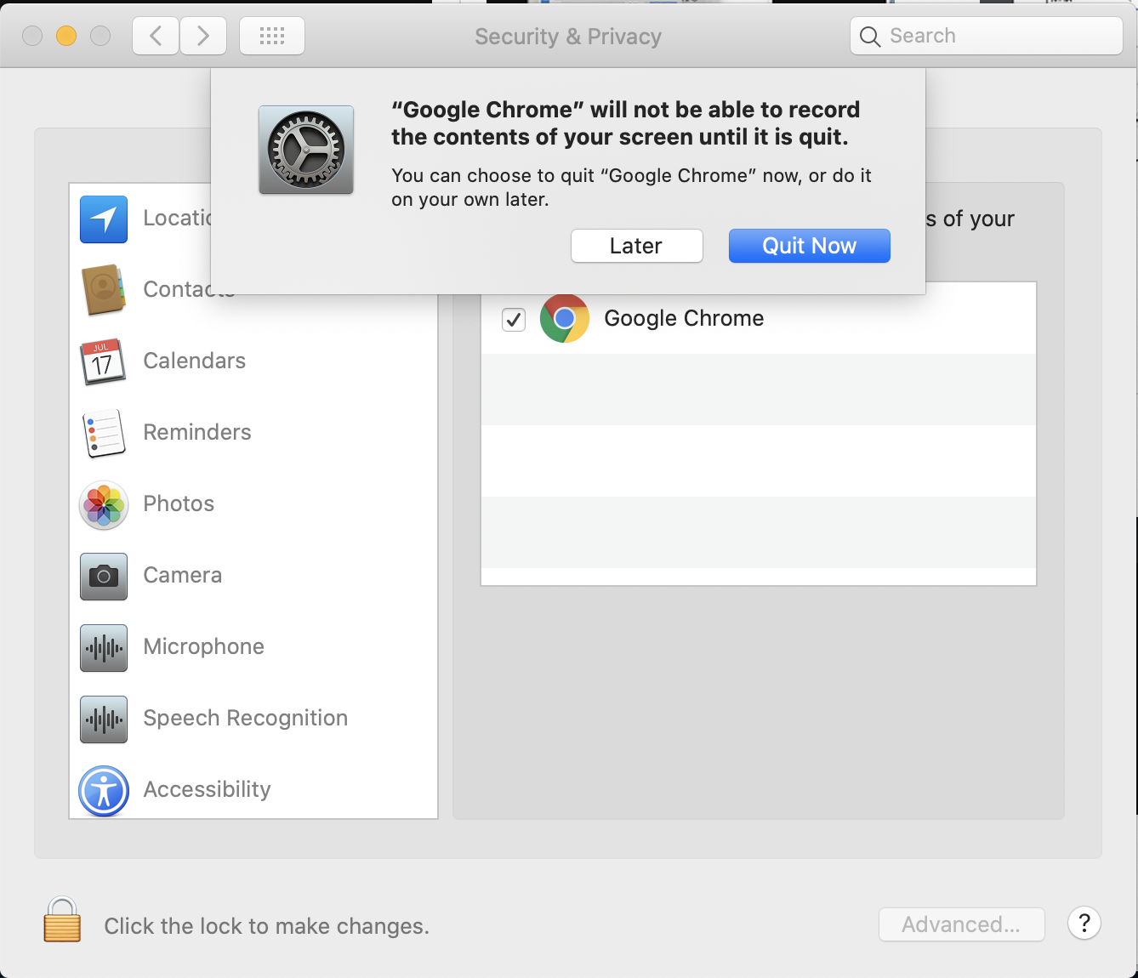Click the padlock to unlock changes
Image resolution: width=1138 pixels, height=978 pixels.
point(62,919)
